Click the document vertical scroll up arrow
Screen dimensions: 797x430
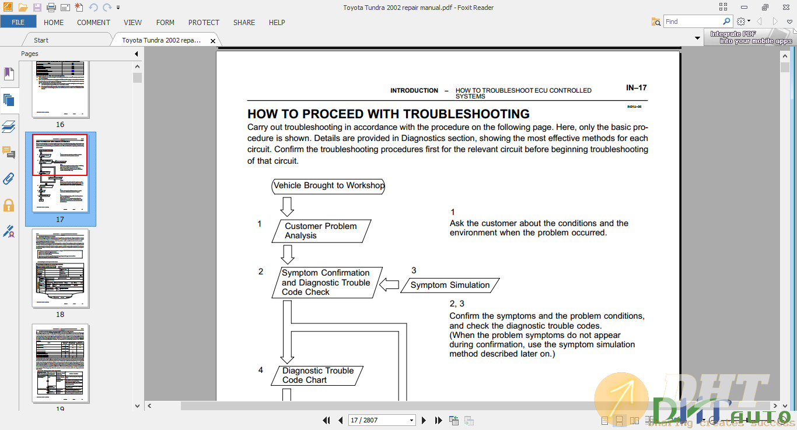(x=785, y=57)
